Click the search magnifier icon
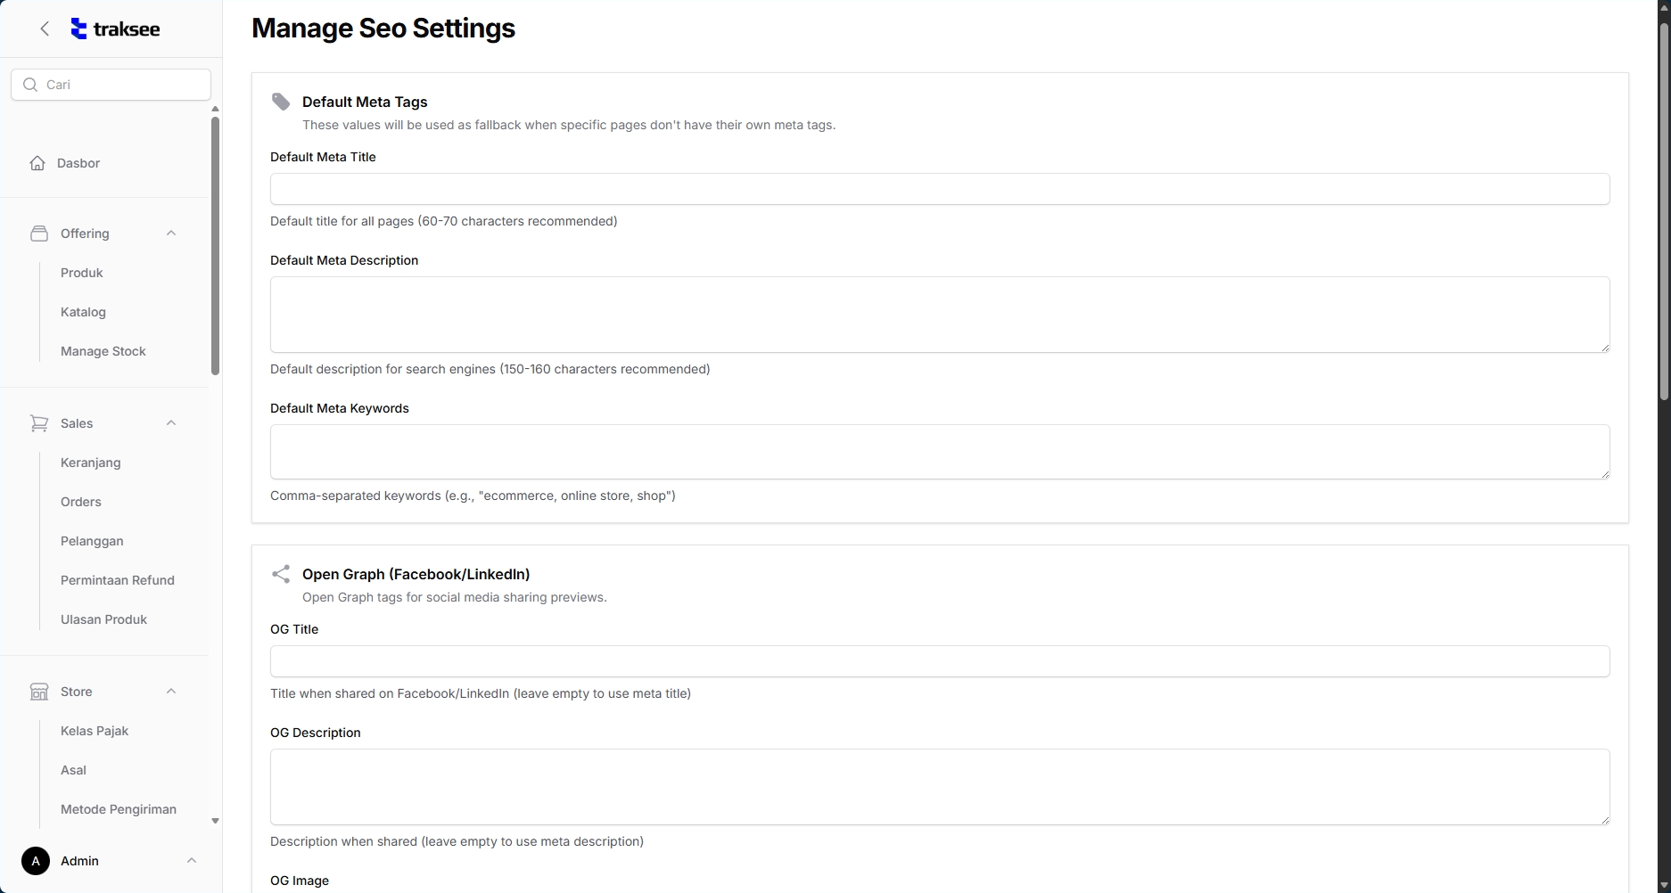Viewport: 1671px width, 893px height. 30,85
